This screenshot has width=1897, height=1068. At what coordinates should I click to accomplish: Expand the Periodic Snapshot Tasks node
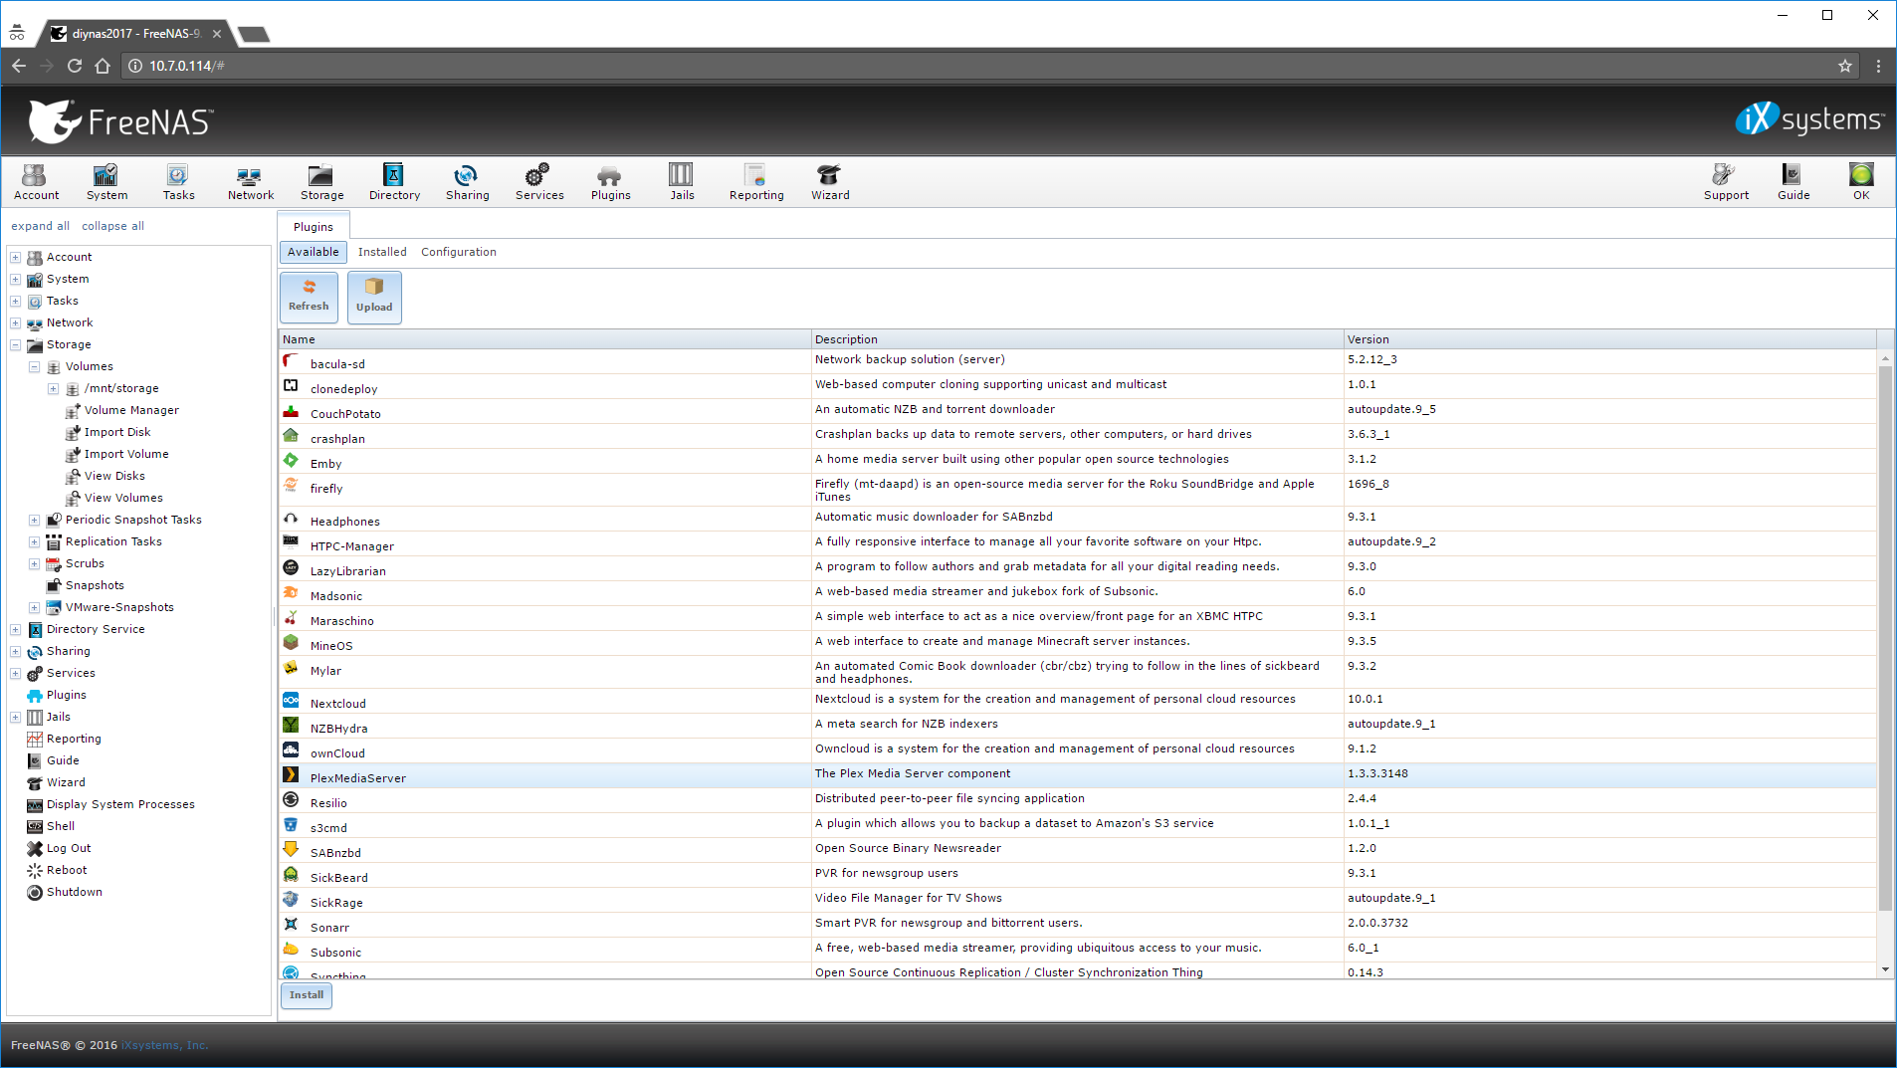(34, 520)
